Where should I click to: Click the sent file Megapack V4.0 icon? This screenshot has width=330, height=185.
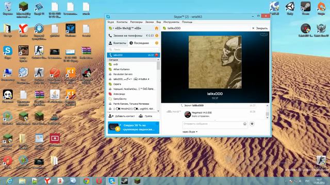(x=188, y=114)
